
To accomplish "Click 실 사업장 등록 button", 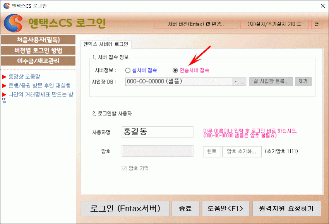I will 271,81.
